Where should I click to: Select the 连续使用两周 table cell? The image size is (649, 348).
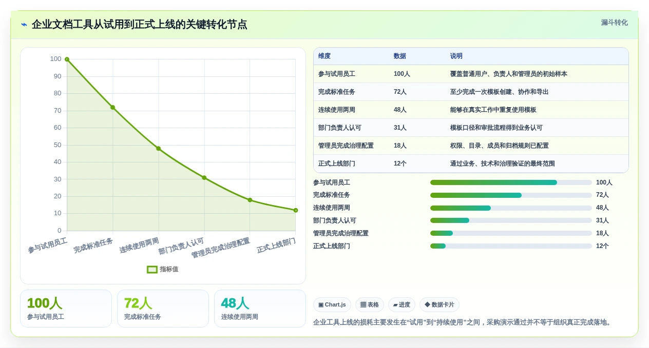tap(337, 110)
